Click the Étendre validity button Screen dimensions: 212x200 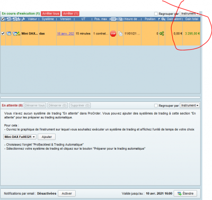pos(185,194)
